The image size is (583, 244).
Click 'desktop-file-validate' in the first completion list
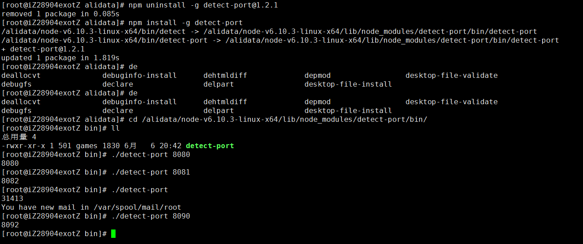tap(452, 75)
